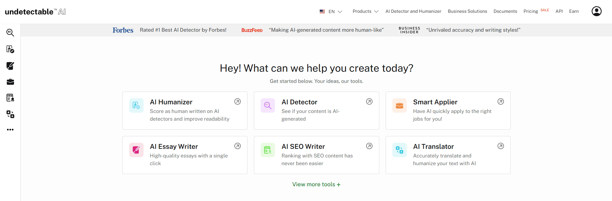
Task: Click "Rated #1 Best AI Detector by Forbes!" text
Action: click(183, 30)
